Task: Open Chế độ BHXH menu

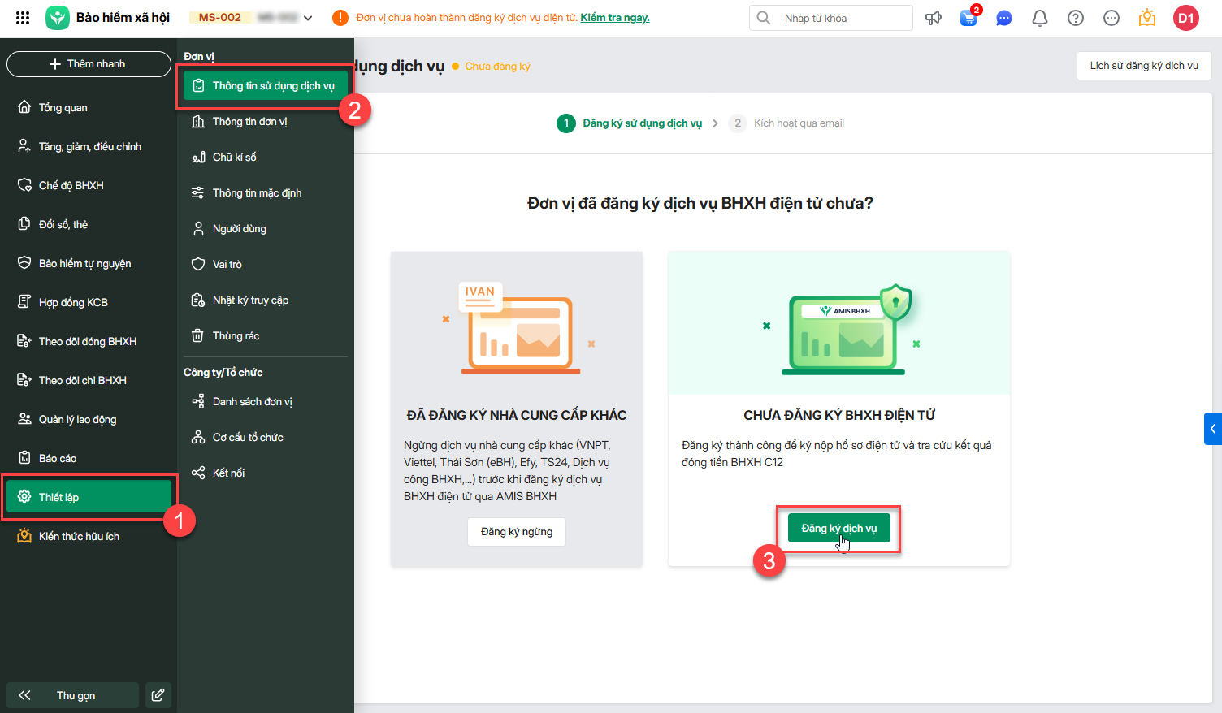Action: [x=89, y=185]
